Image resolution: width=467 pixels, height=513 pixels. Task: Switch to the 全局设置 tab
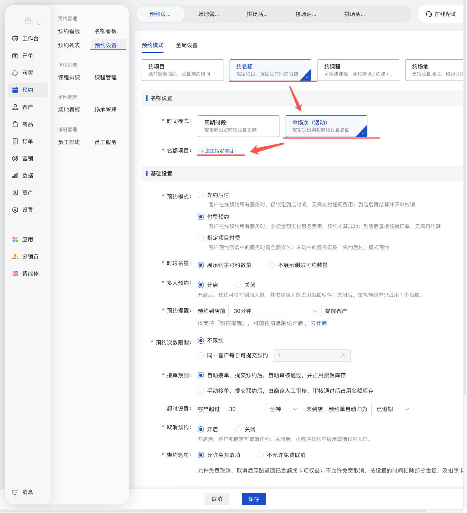pos(187,45)
